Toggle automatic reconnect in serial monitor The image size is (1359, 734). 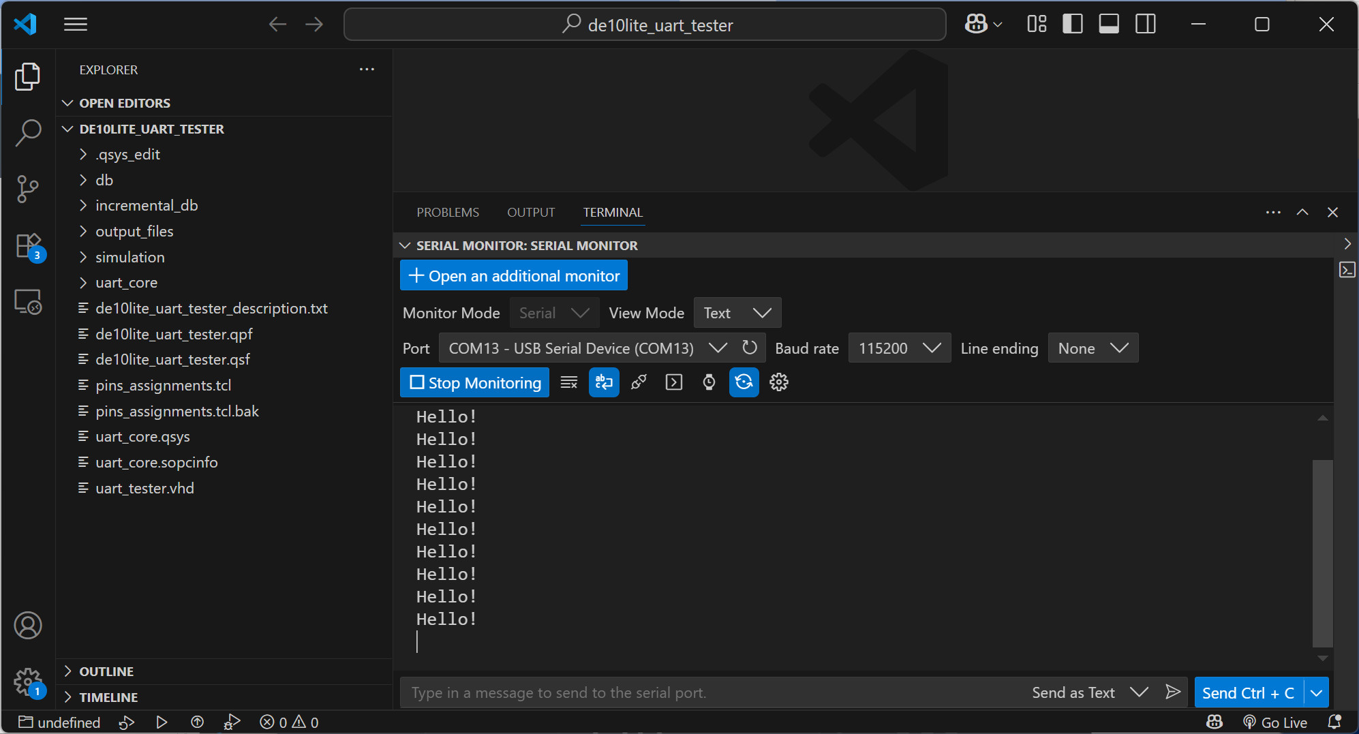click(744, 382)
